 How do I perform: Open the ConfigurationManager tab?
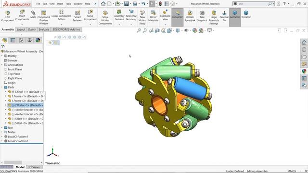pyautogui.click(x=21, y=40)
